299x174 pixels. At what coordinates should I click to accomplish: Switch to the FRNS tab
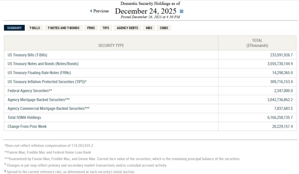[91, 28]
